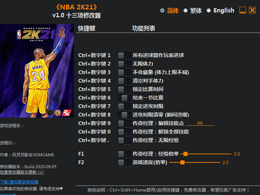Toggle 游戏速度(倍率) F2 switch
This screenshot has height=195, width=260.
[x=124, y=162]
